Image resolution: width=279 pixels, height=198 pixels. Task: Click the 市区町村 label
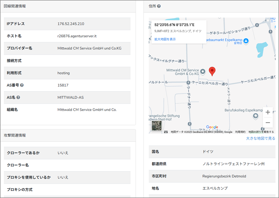point(159,176)
